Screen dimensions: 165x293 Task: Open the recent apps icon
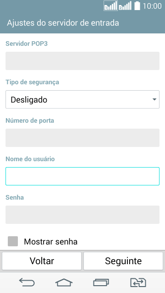point(101,282)
